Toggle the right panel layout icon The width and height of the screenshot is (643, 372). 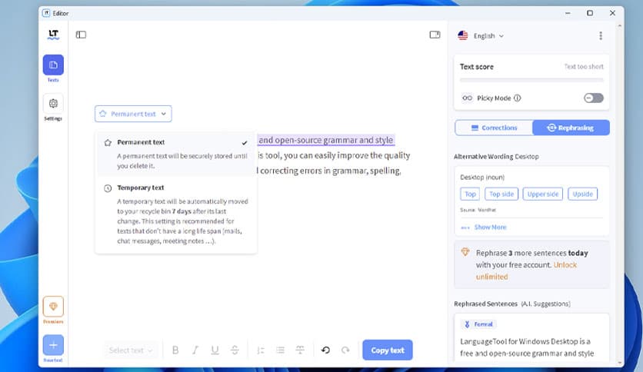[x=435, y=35]
